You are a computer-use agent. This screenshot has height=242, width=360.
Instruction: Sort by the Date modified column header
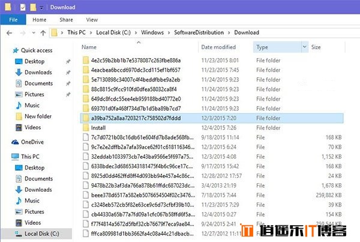218,47
